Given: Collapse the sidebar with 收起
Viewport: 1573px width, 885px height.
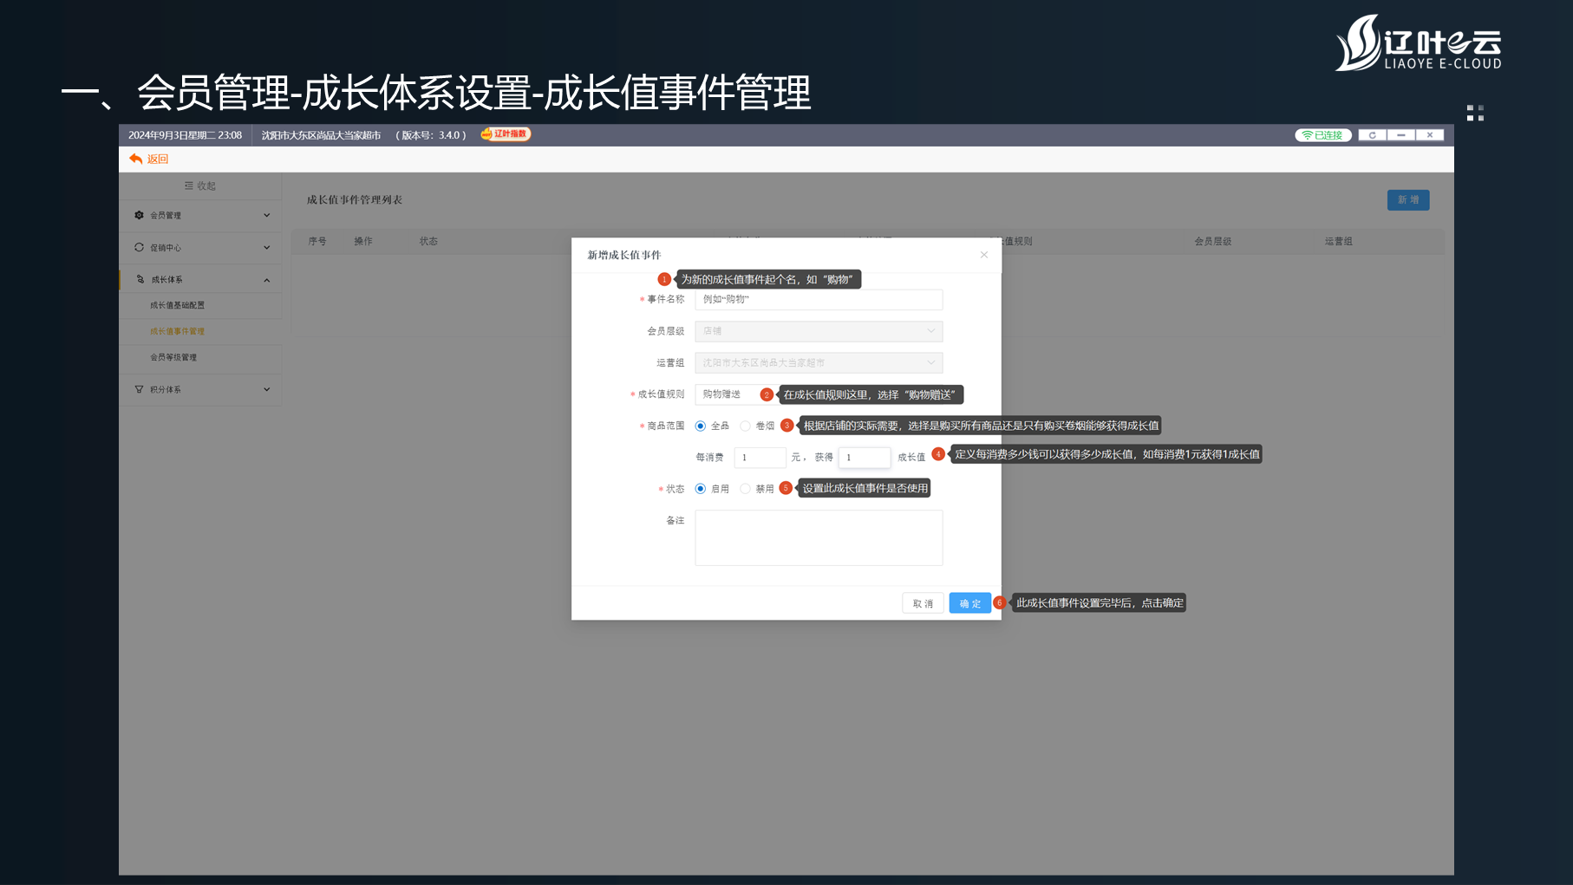Looking at the screenshot, I should (200, 185).
